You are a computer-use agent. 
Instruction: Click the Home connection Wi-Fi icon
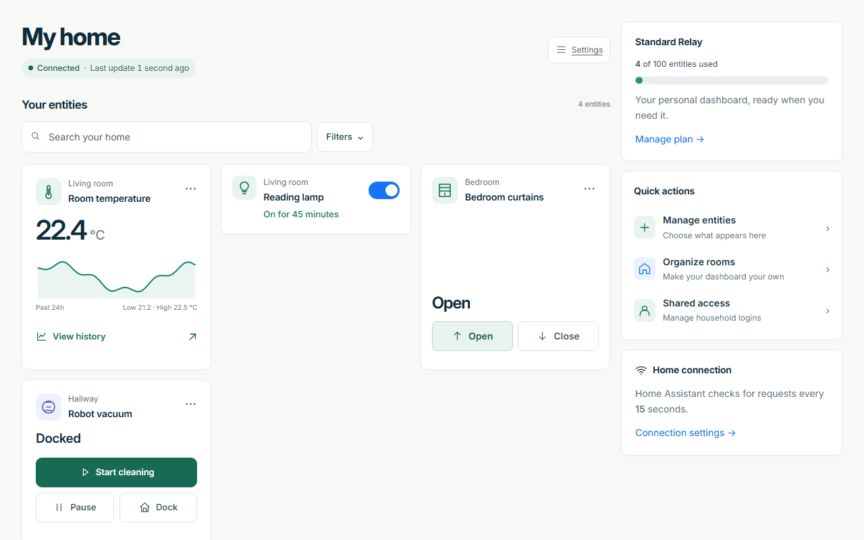pos(641,371)
